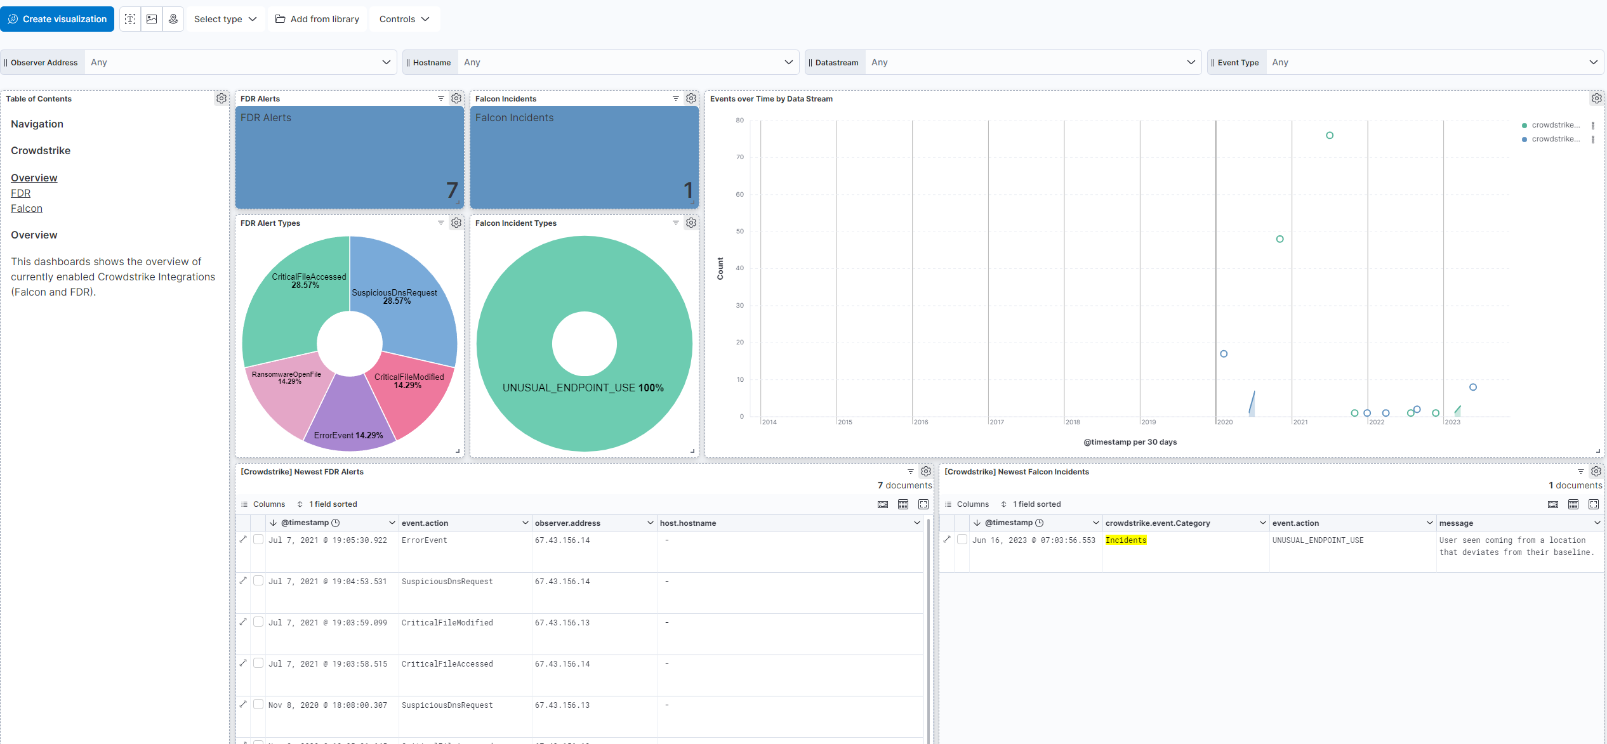Viewport: 1607px width, 744px height.
Task: Add a text panel using the toolbar icon
Action: pyautogui.click(x=130, y=19)
